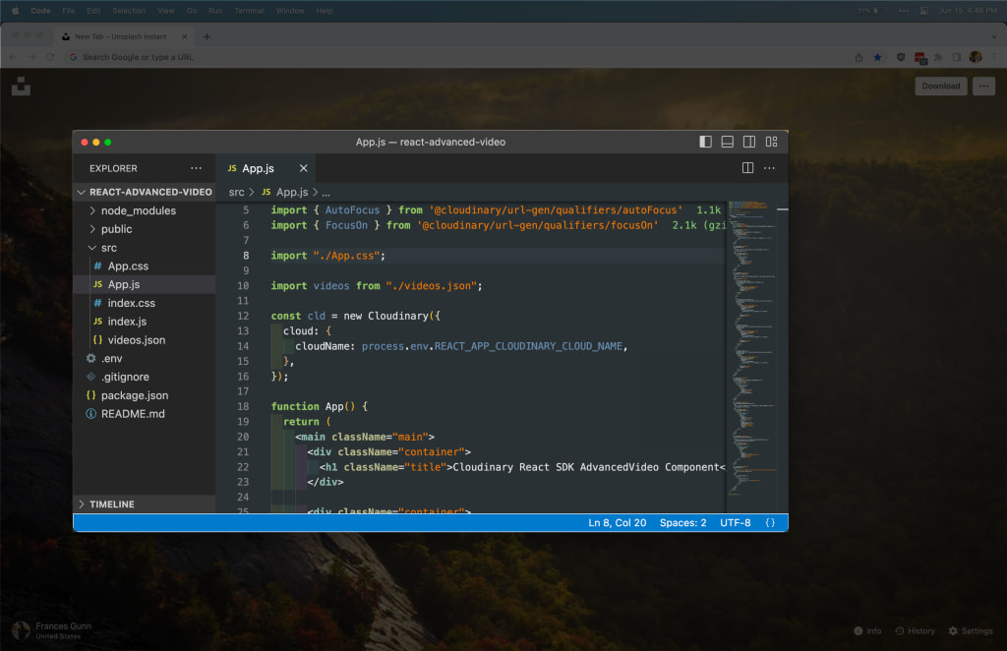This screenshot has height=651, width=1007.
Task: Open the Go menu in menu bar
Action: pyautogui.click(x=192, y=11)
